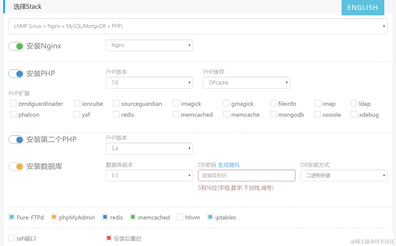Image resolution: width=396 pixels, height=246 pixels.
Task: Uncheck the phpMyAdmin option
Action: coord(54,217)
